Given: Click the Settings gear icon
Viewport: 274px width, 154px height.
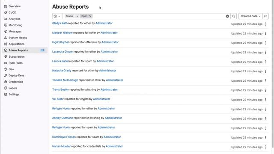Looking at the screenshot, I should point(6,94).
